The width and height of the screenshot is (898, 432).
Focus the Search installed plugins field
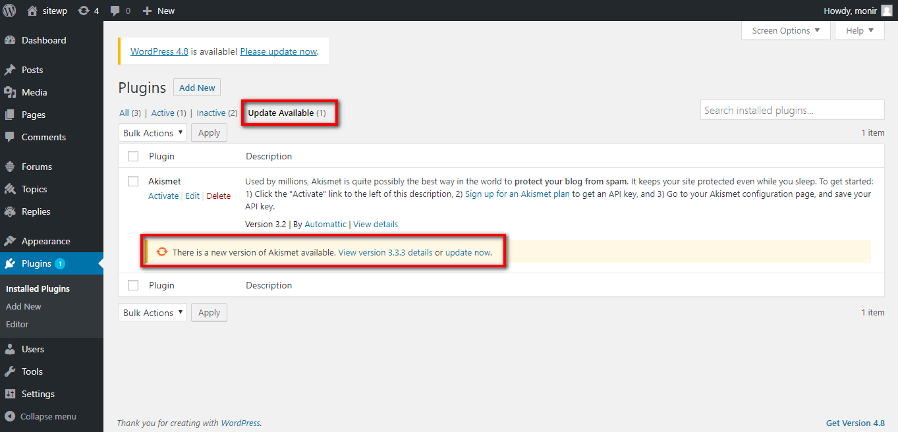tap(792, 110)
